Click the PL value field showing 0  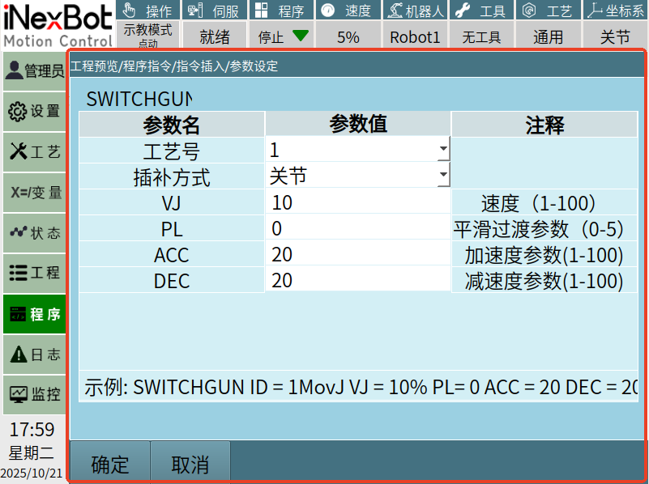coord(357,227)
